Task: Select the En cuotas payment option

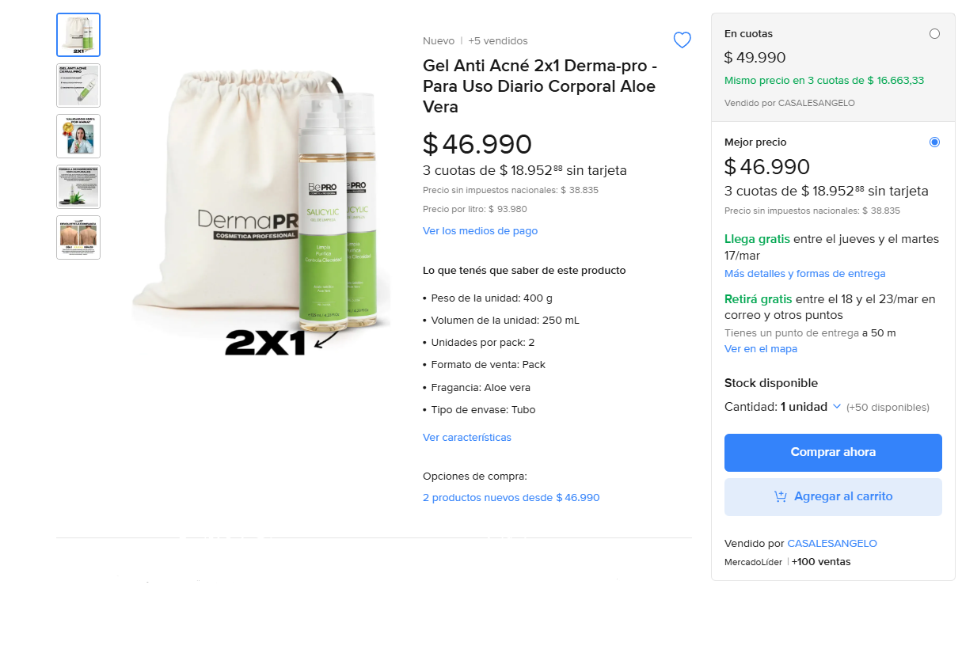Action: point(934,34)
